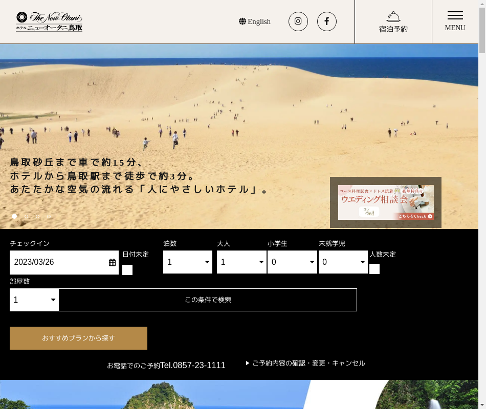Expand the 小学生 children dropdown
This screenshot has width=486, height=409.
292,262
